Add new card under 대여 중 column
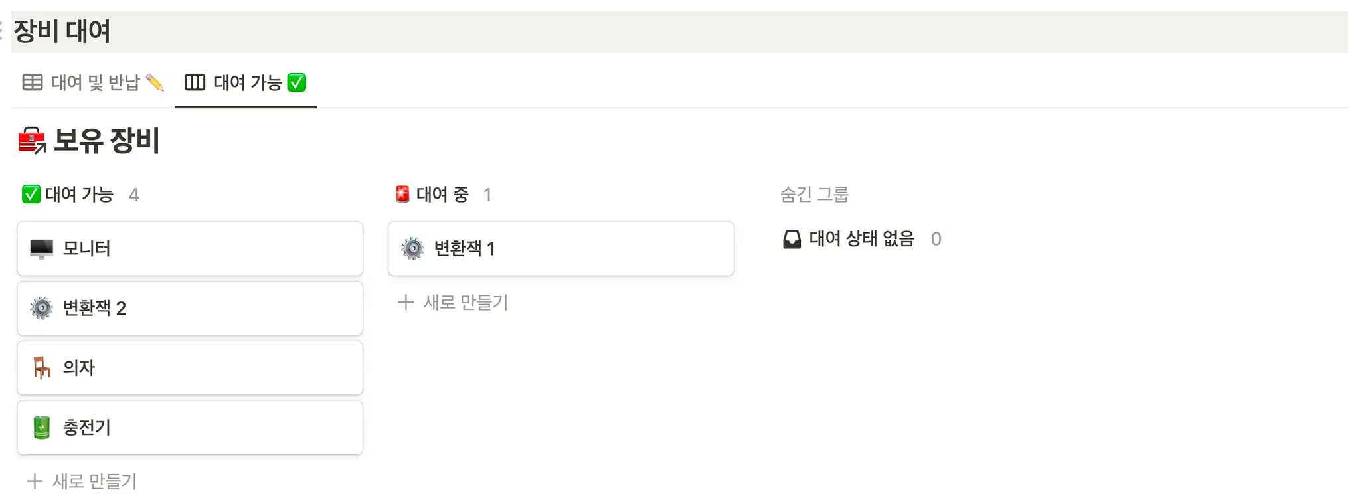Screen dimensions: 1360x504 [453, 303]
